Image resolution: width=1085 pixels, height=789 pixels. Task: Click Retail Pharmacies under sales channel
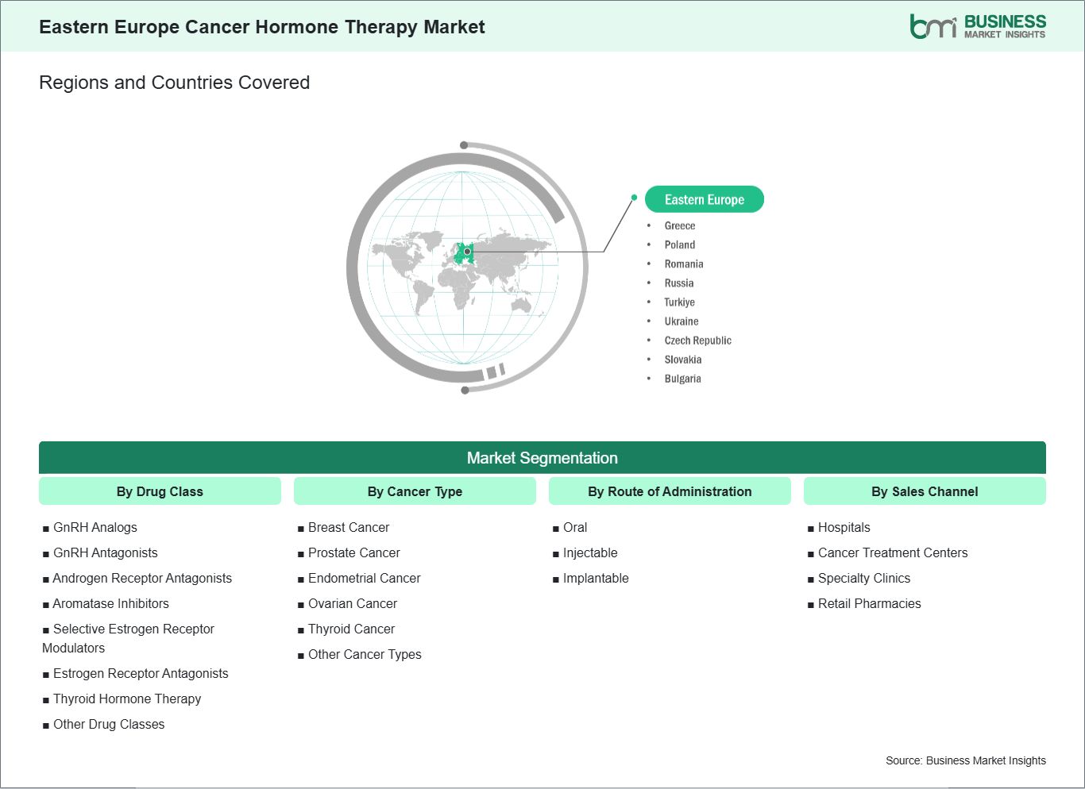(x=869, y=604)
